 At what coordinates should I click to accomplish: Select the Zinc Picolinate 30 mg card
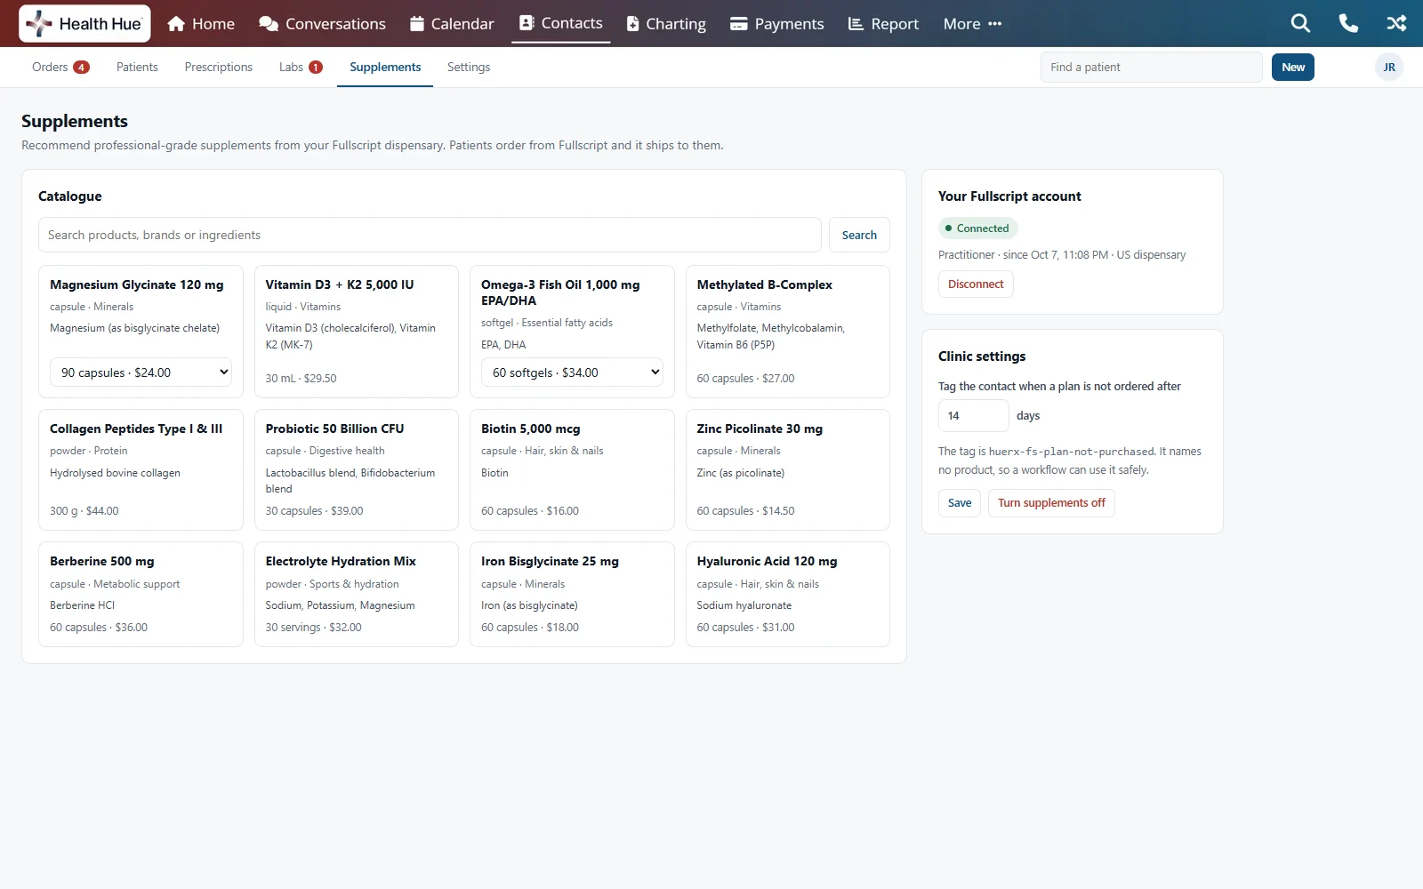click(x=788, y=469)
